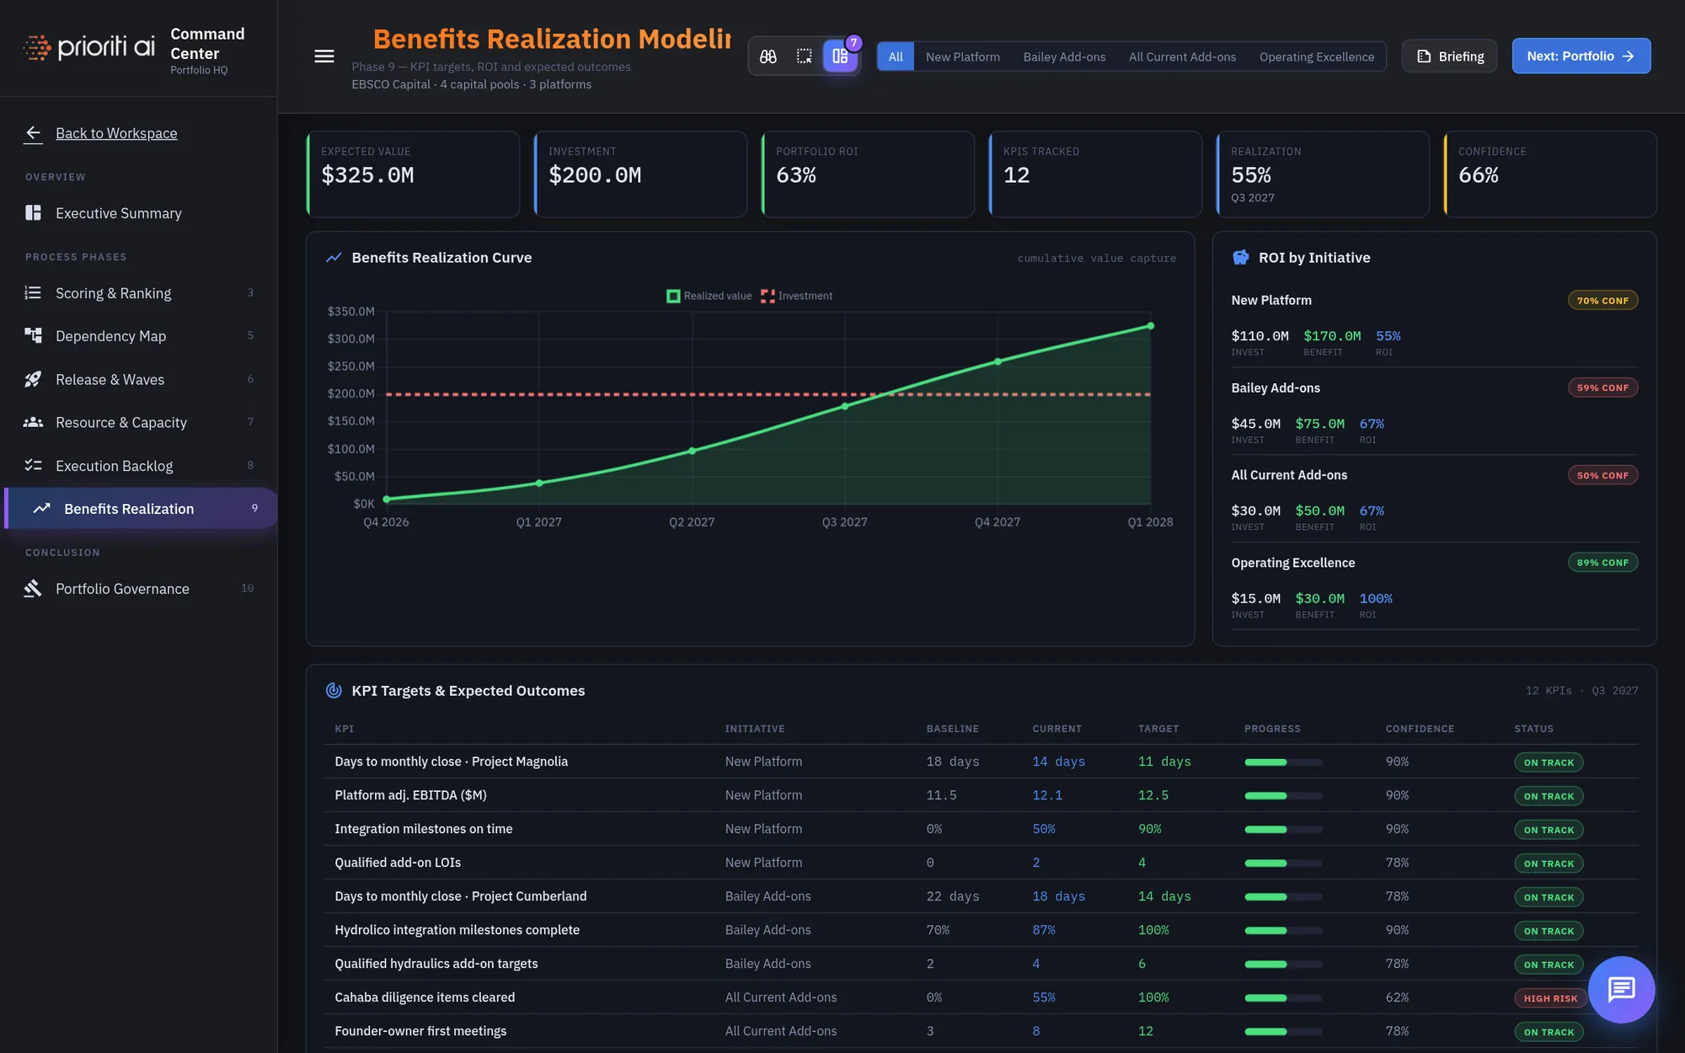
Task: Select the Operating Excellence filter tab
Action: point(1317,56)
